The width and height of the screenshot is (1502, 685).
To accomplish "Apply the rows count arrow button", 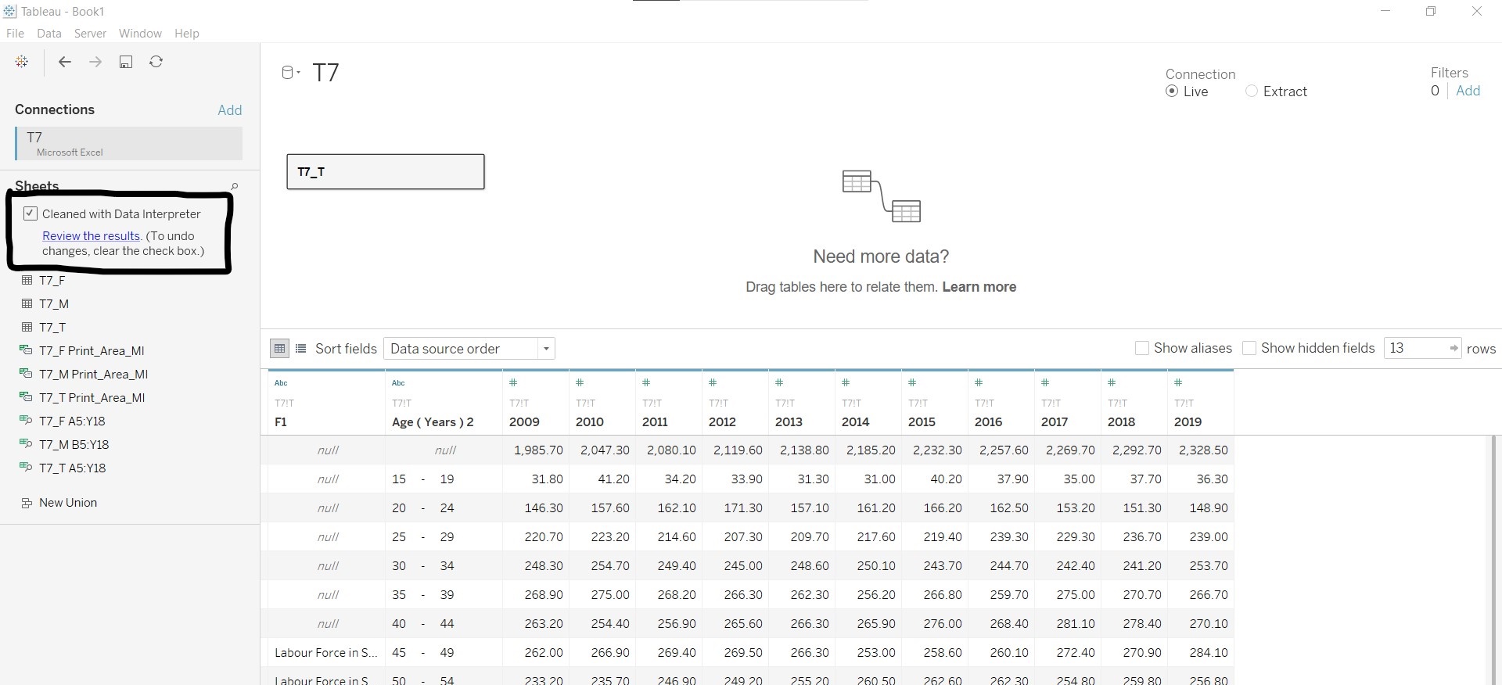I will tap(1453, 349).
